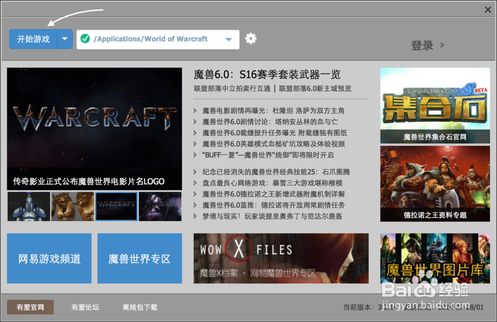
Task: Open news 魔兽世界6.0英雄模式血槌矿坑攻略
Action: click(x=273, y=144)
